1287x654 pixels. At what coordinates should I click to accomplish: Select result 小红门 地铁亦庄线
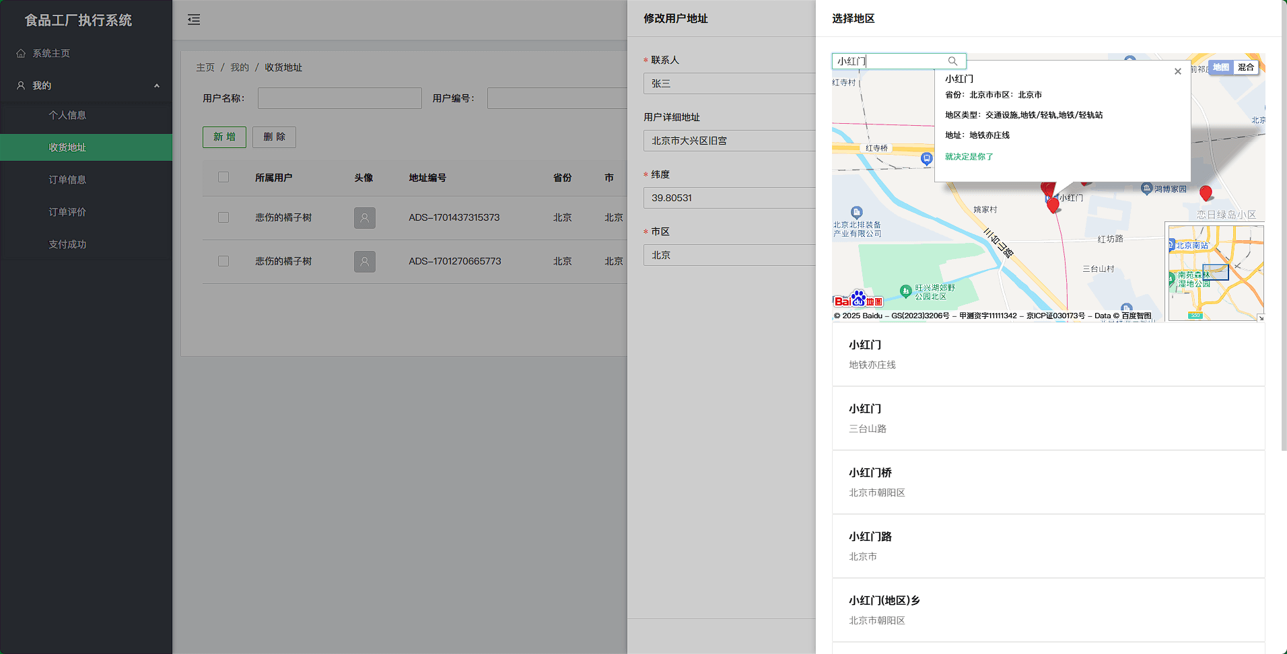coord(1048,355)
